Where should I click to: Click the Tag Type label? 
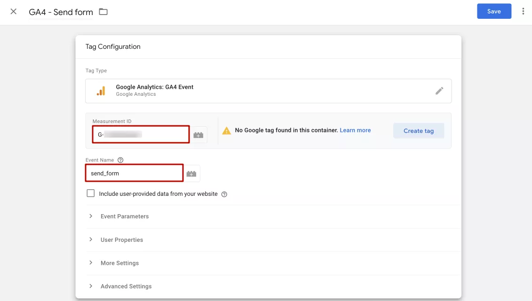click(96, 70)
